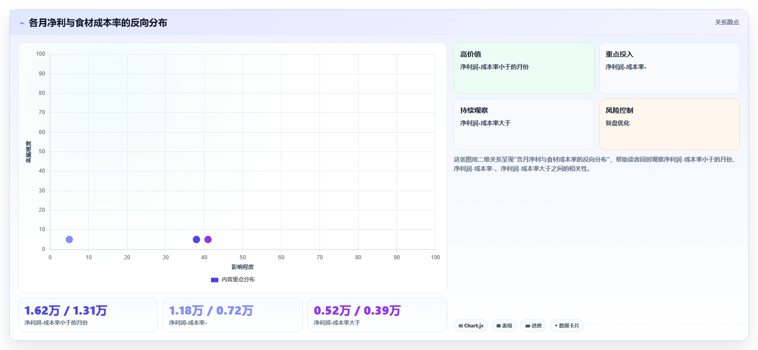Click 净利润-成本率- label under 1.18万 stat
The image size is (758, 350).
188,323
